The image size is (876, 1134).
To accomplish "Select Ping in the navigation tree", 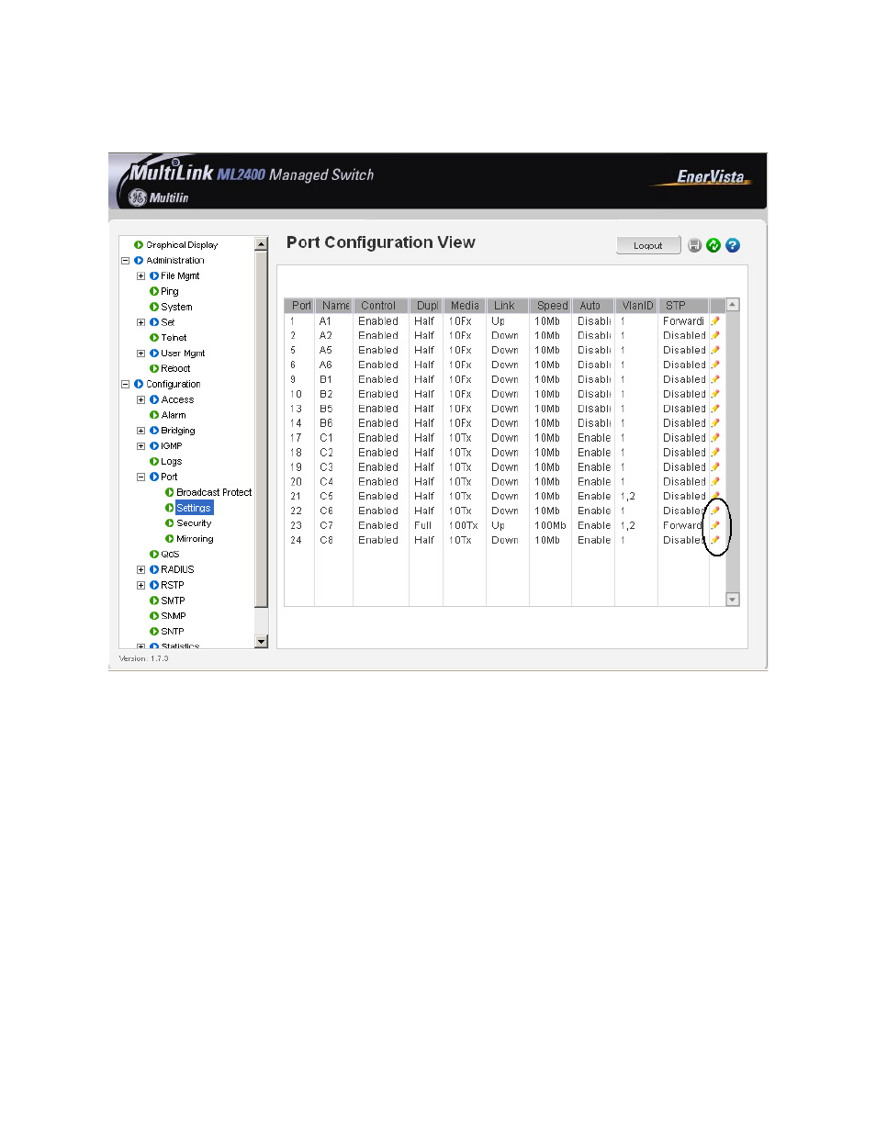I will coord(170,292).
